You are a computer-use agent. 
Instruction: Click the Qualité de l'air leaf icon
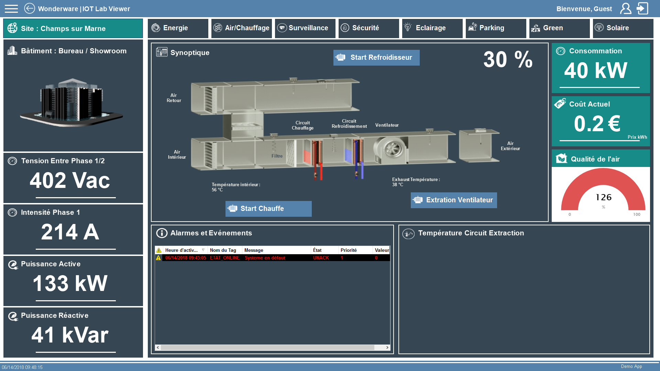point(561,158)
